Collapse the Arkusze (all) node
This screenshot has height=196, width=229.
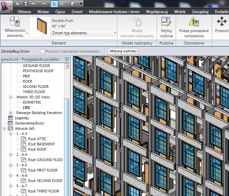(4, 128)
